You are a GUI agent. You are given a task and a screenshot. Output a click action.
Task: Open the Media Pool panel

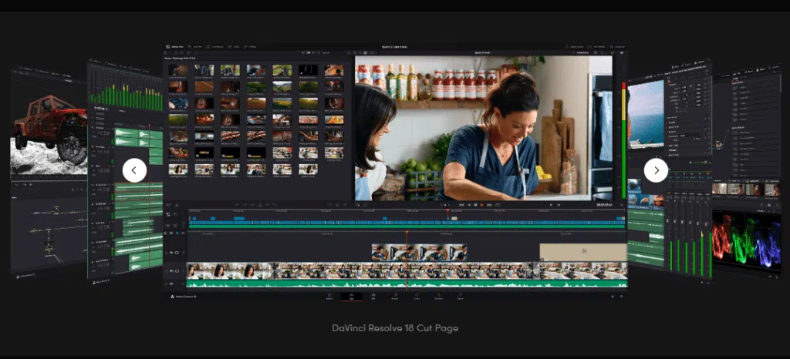tap(174, 47)
